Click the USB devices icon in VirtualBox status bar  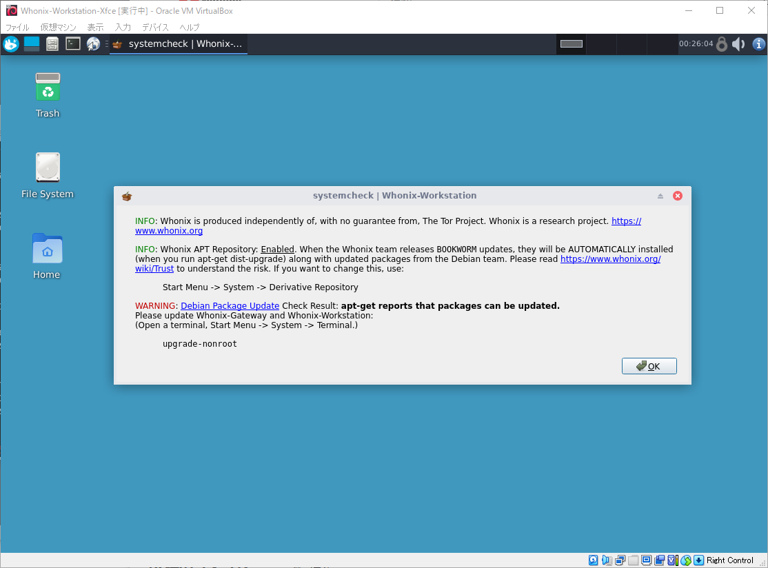pyautogui.click(x=633, y=560)
